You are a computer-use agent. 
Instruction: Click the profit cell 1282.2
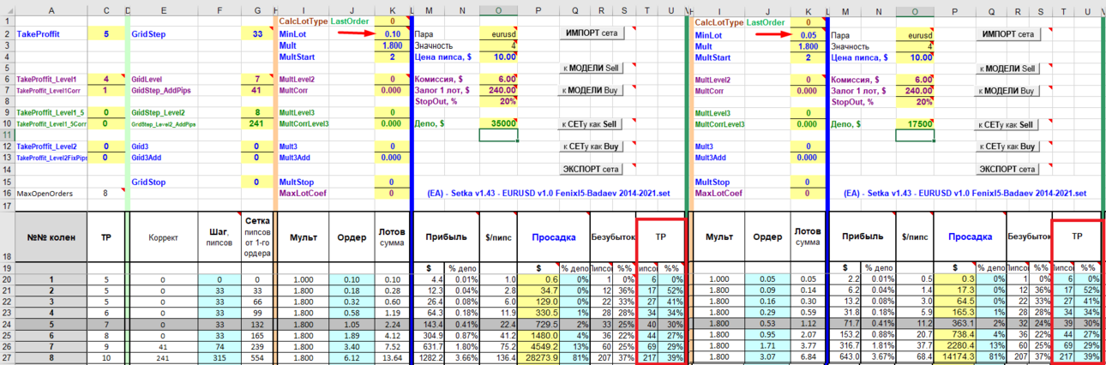pyautogui.click(x=429, y=357)
